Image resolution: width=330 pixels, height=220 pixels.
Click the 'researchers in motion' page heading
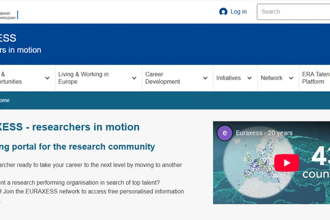(70, 127)
